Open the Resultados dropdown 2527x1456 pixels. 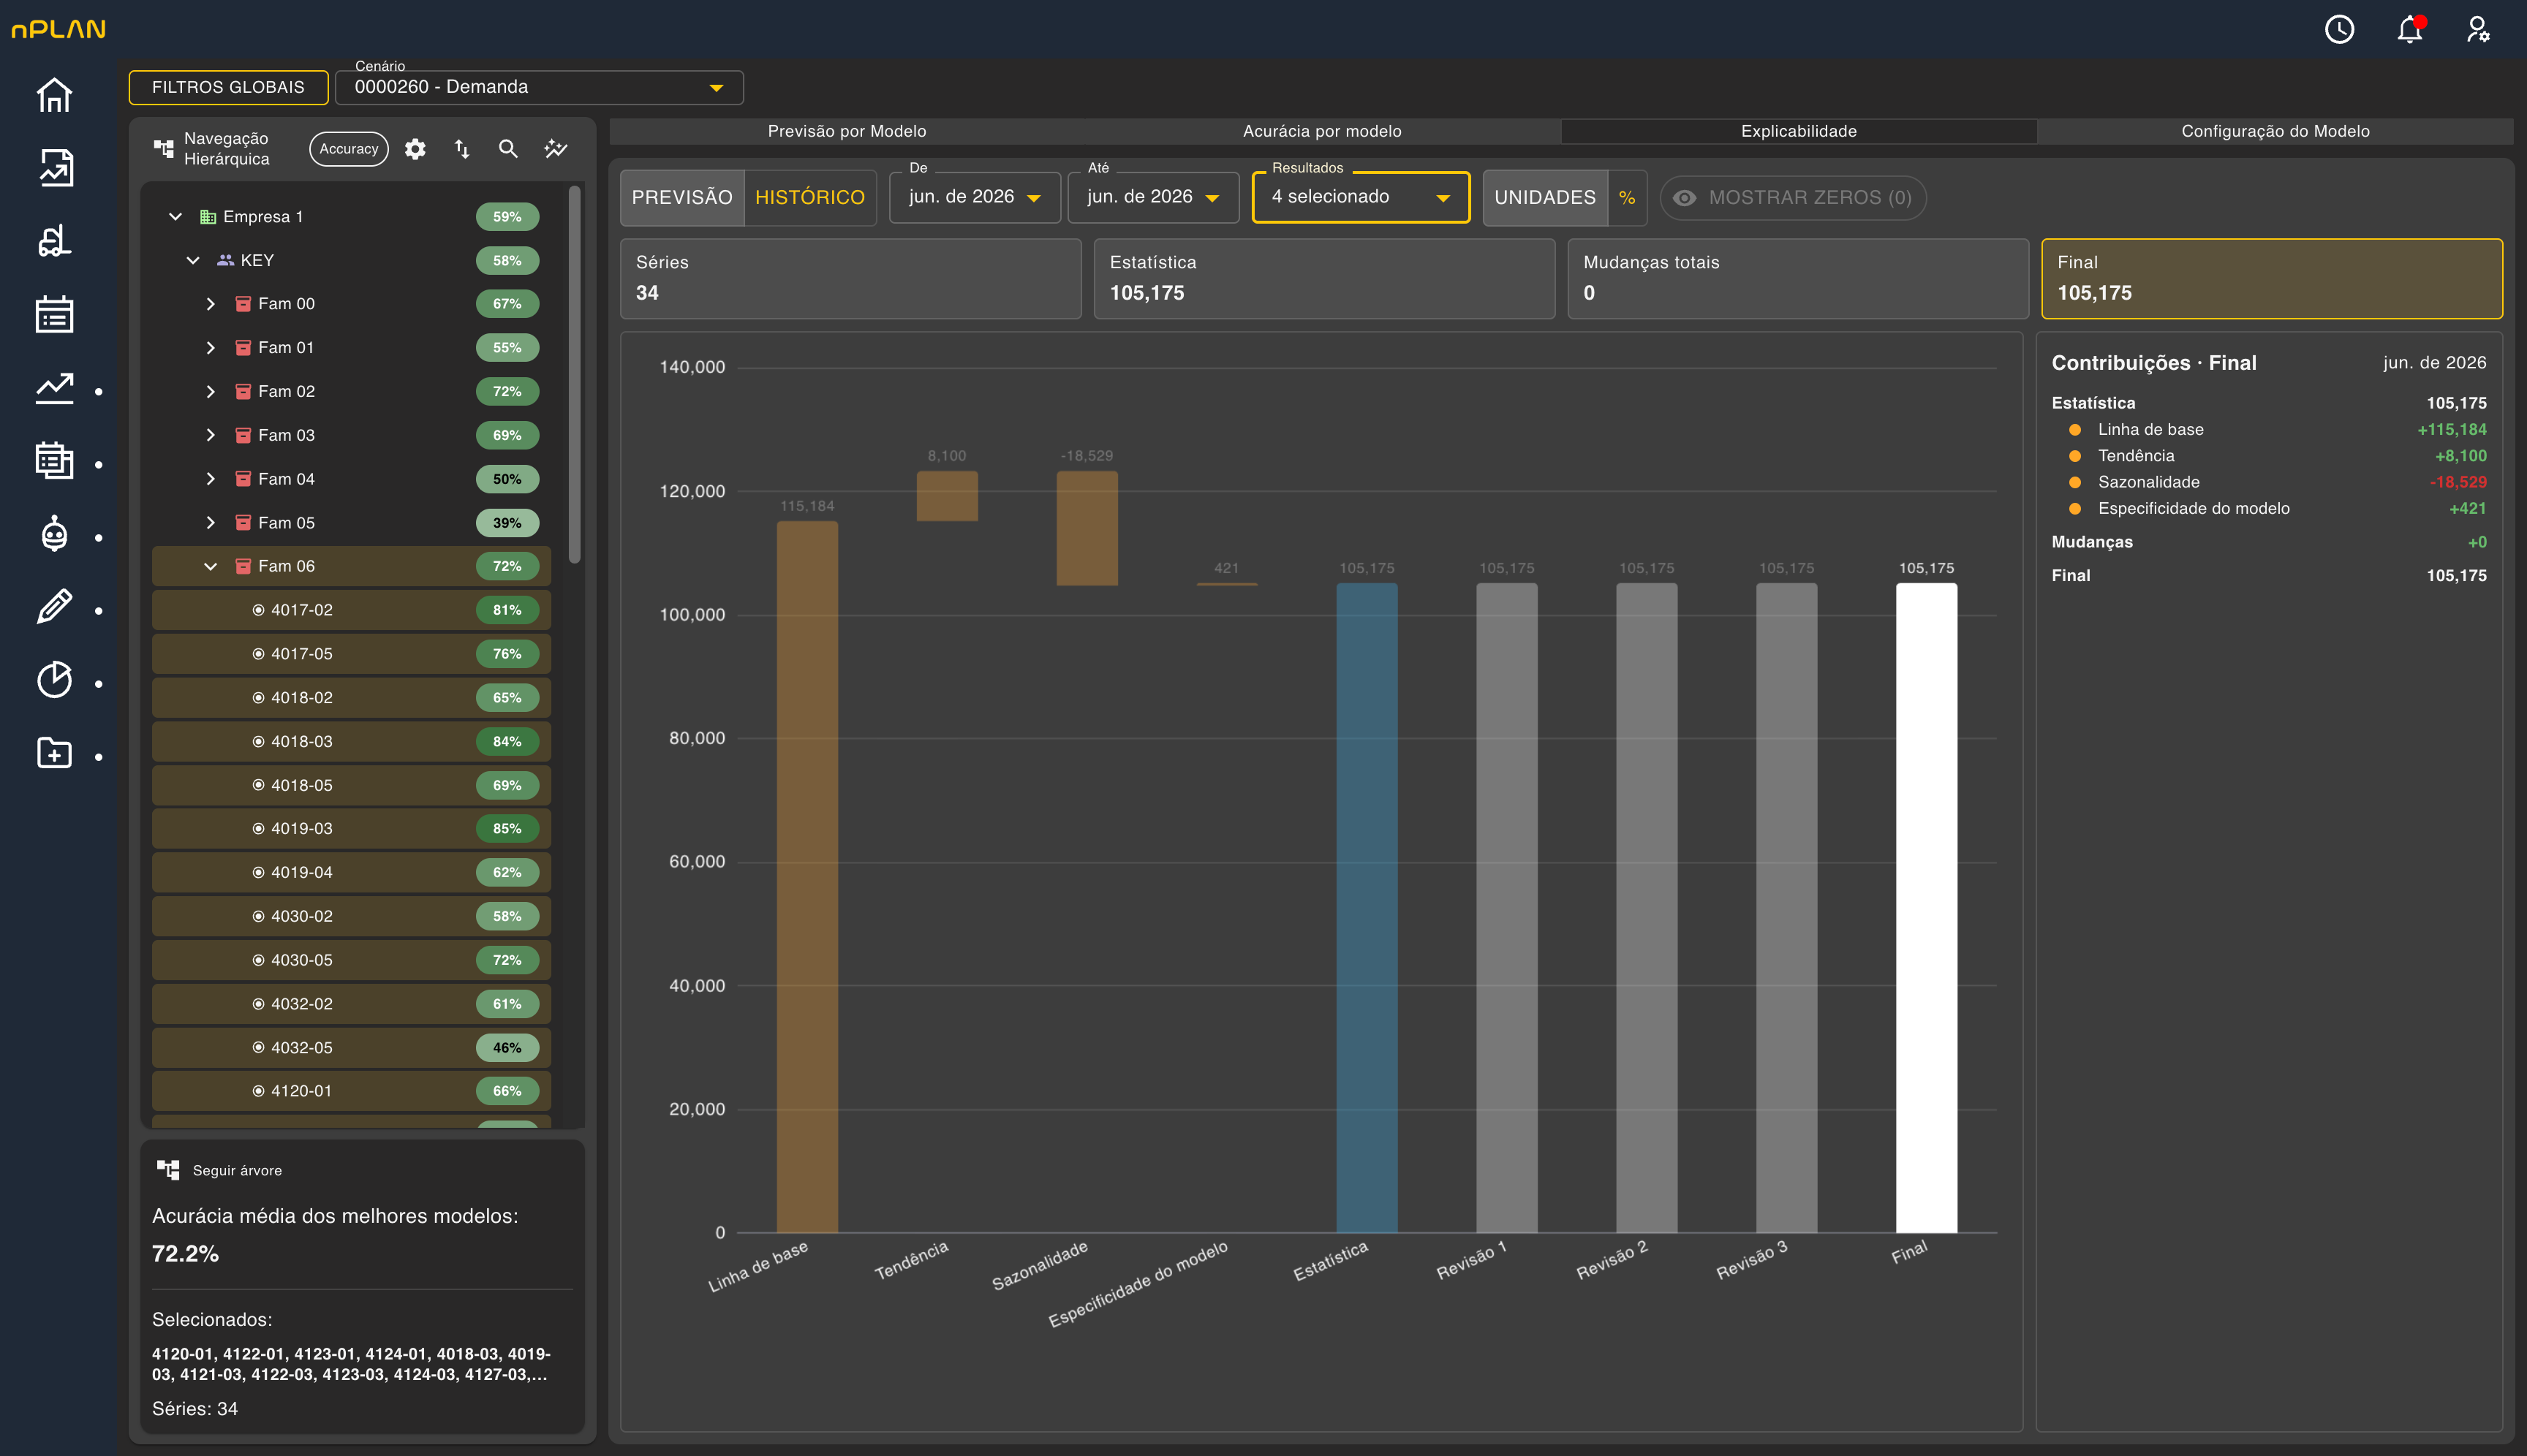pyautogui.click(x=1361, y=197)
